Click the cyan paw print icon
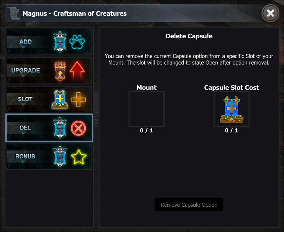 tap(78, 42)
